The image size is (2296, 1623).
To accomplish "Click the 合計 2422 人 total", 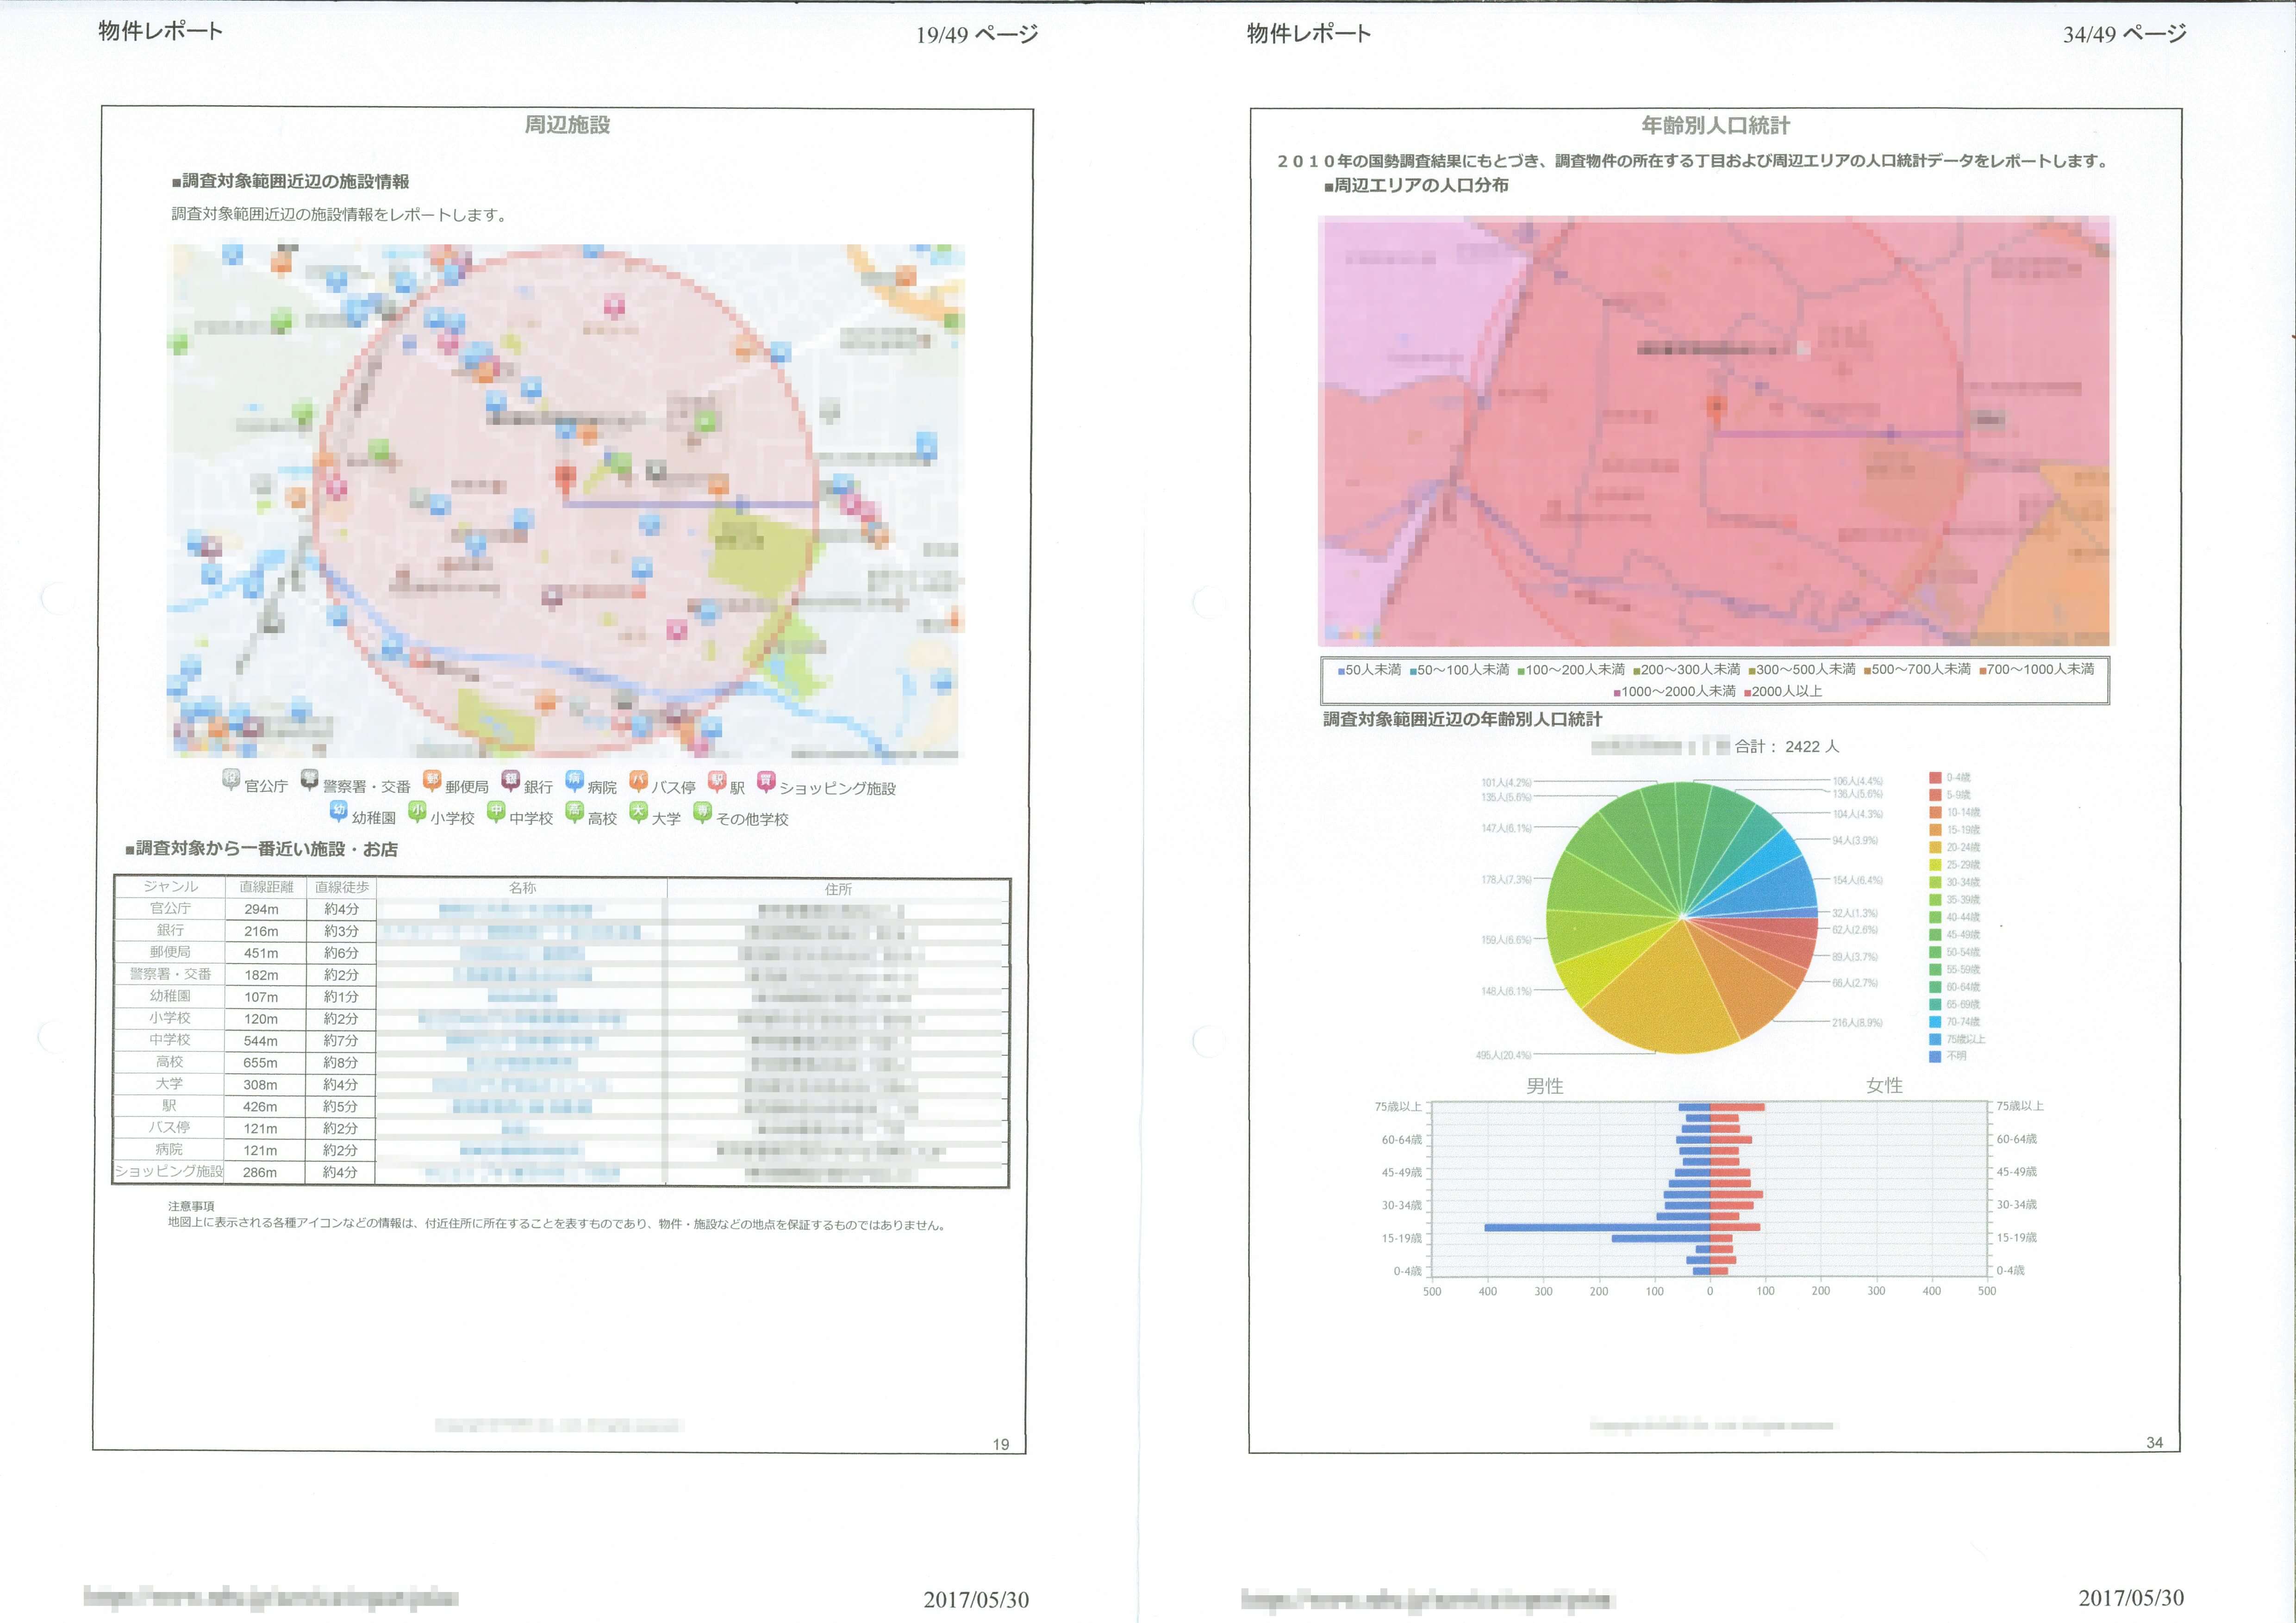I will 1786,747.
